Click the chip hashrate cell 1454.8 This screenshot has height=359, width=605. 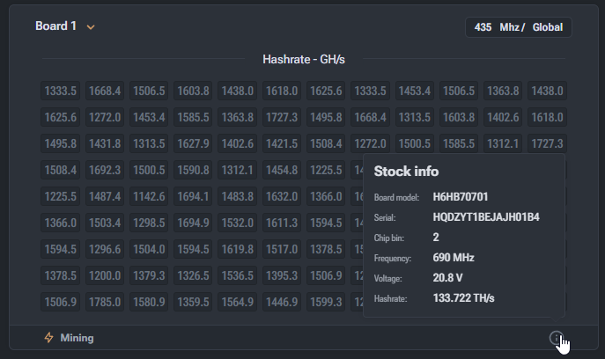(282, 170)
